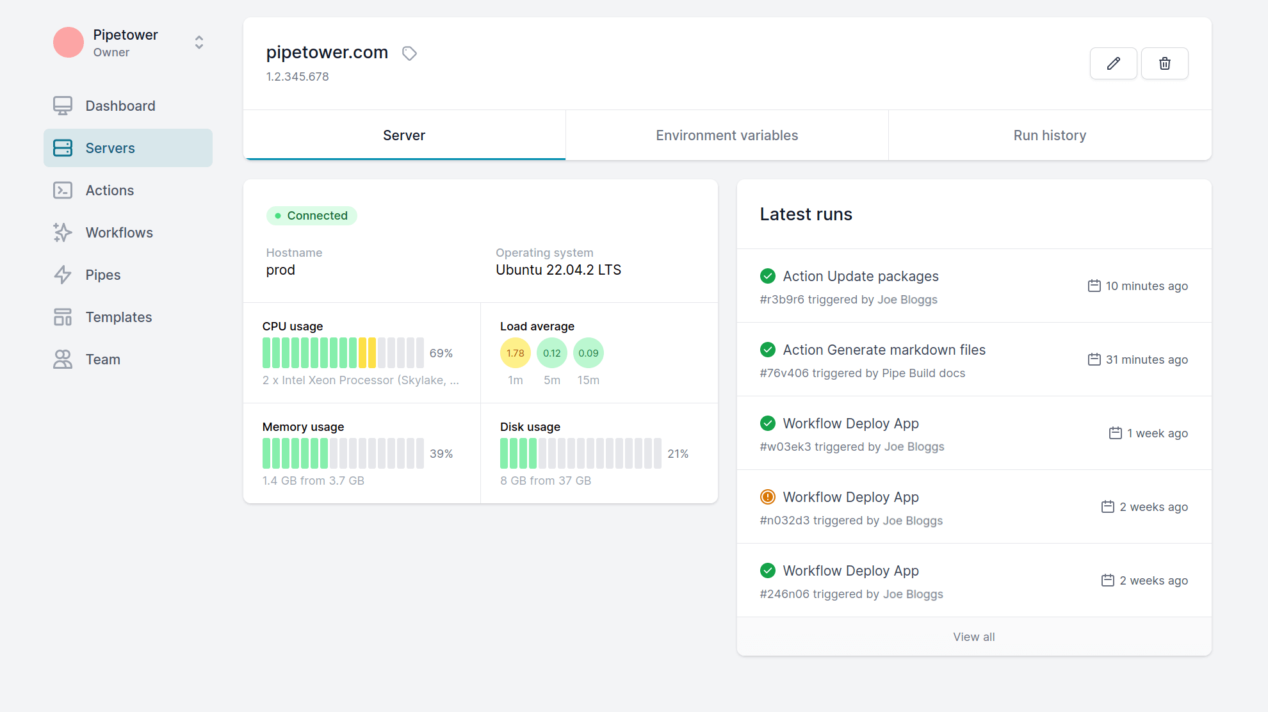Click the 1m load average bubble
The width and height of the screenshot is (1268, 712).
coord(514,353)
